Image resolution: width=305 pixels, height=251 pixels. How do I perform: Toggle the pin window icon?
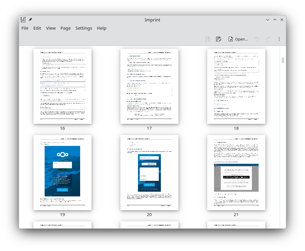(30, 20)
